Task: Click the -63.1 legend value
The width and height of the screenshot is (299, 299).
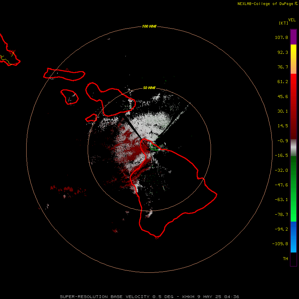Action: click(281, 200)
